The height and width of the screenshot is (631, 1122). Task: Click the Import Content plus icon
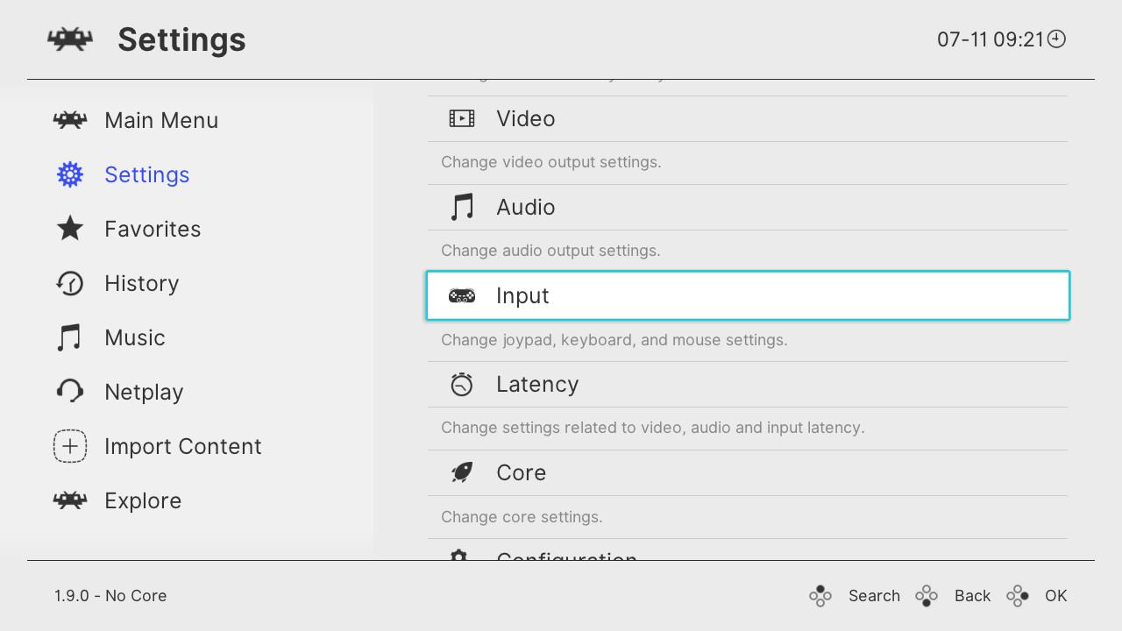[70, 446]
